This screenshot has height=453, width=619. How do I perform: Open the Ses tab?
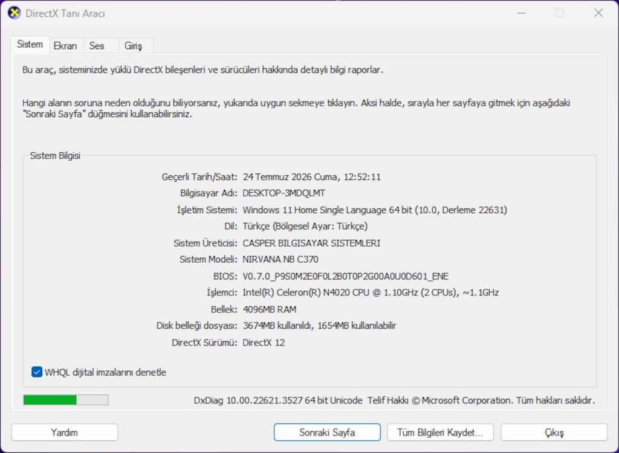[97, 46]
